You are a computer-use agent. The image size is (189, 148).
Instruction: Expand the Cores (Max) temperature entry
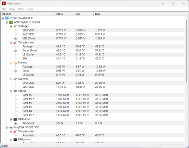point(15,51)
